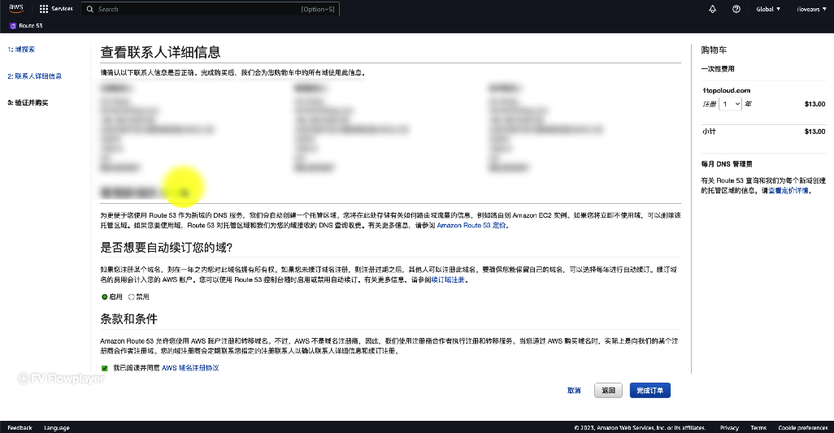
Task: Select the 禁用 auto-renew radio button
Action: click(x=132, y=297)
